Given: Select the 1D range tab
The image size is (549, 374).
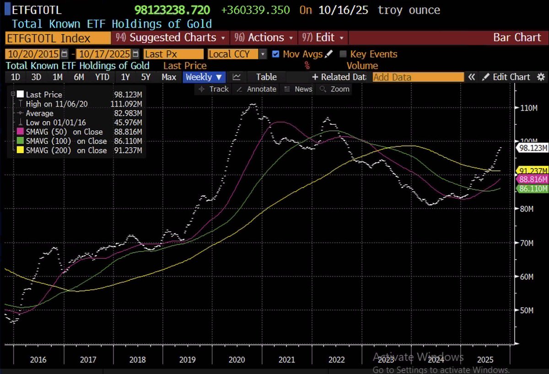Looking at the screenshot, I should (15, 77).
